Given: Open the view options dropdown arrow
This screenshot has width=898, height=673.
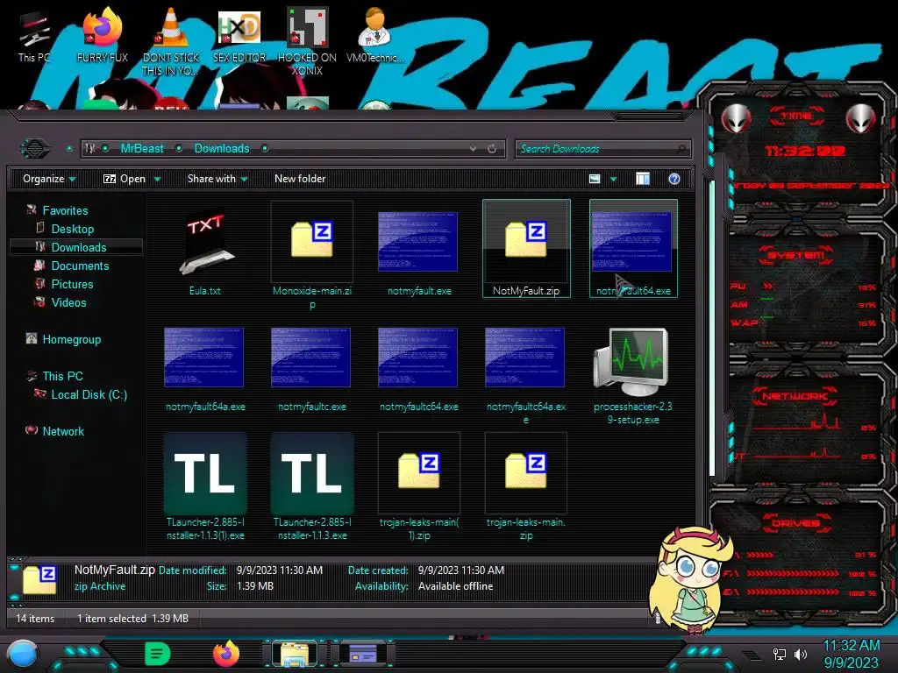Looking at the screenshot, I should tap(613, 179).
